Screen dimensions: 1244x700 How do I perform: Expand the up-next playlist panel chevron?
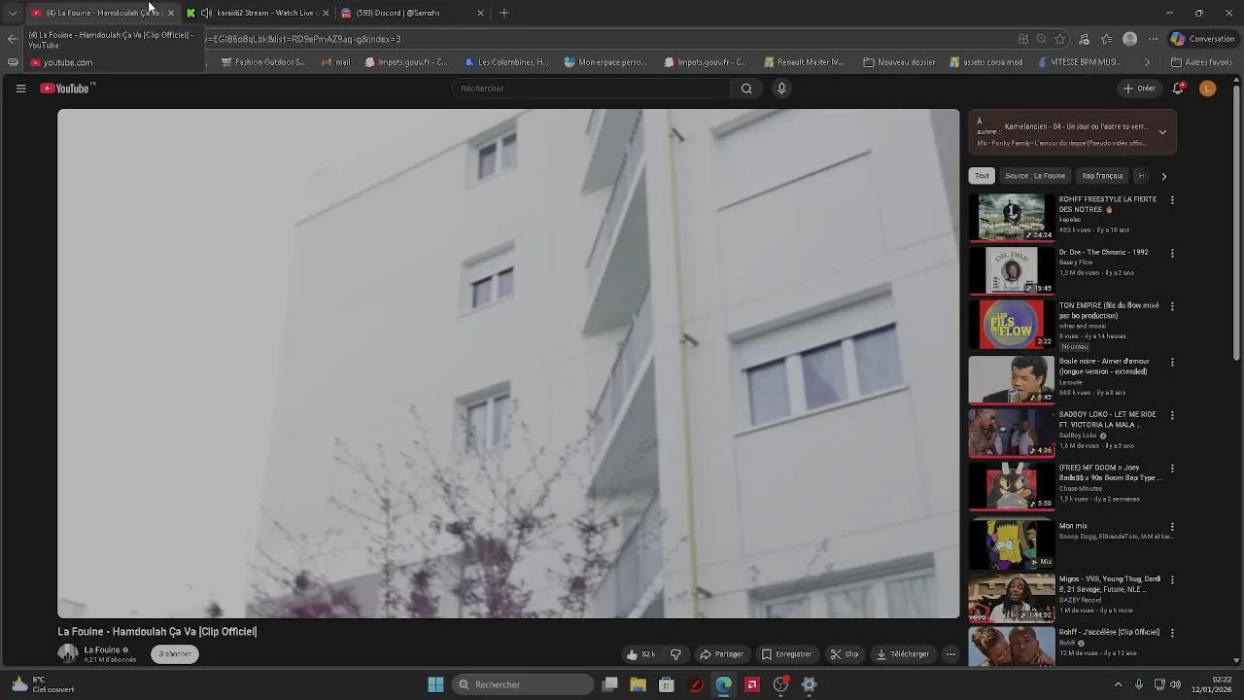(1162, 132)
